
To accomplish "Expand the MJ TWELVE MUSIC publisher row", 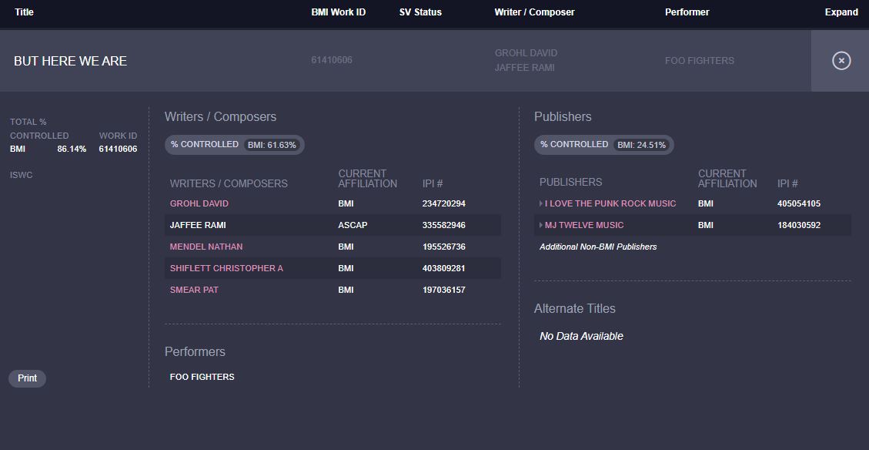I will point(541,225).
